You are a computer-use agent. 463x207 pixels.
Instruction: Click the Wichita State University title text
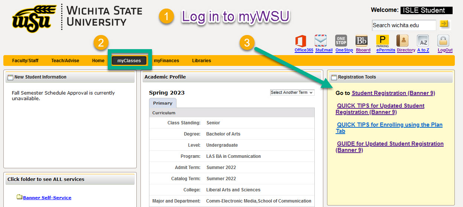[104, 16]
